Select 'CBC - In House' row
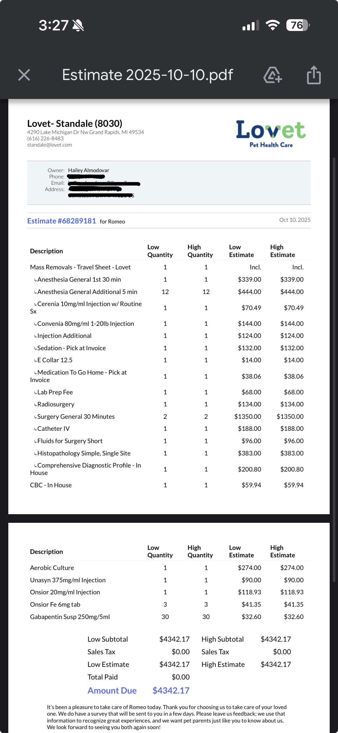 (169, 485)
